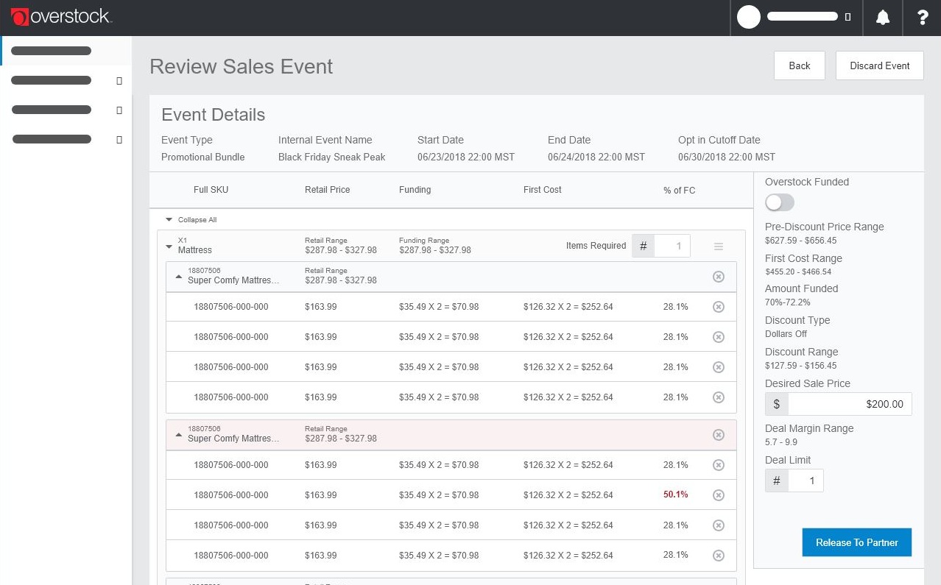
Task: Click the Overstock logo
Action: pos(61,16)
